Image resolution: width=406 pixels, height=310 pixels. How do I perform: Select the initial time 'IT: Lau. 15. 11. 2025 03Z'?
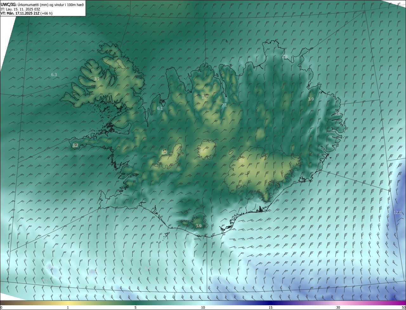coord(20,9)
